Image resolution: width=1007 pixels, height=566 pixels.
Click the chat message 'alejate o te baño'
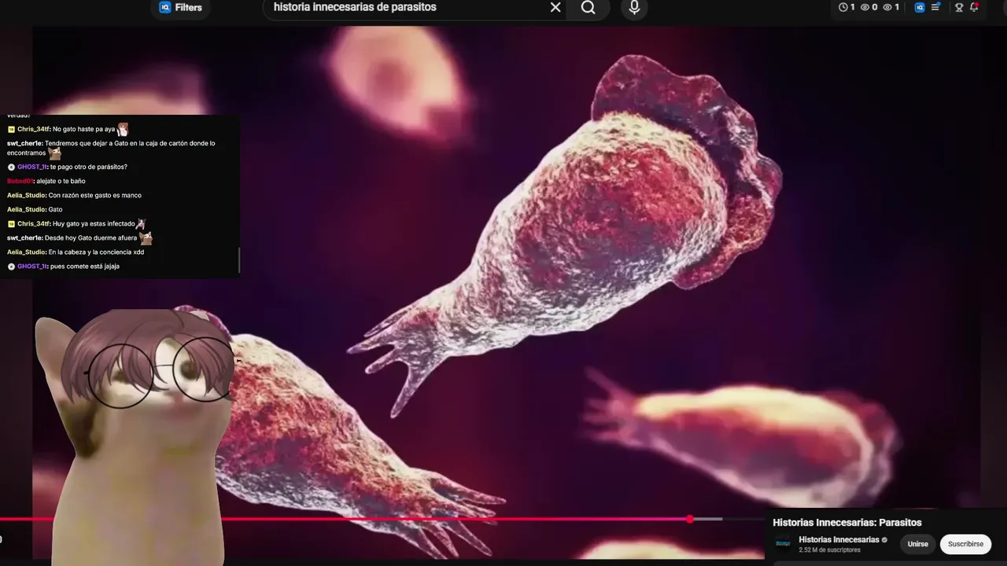click(61, 181)
